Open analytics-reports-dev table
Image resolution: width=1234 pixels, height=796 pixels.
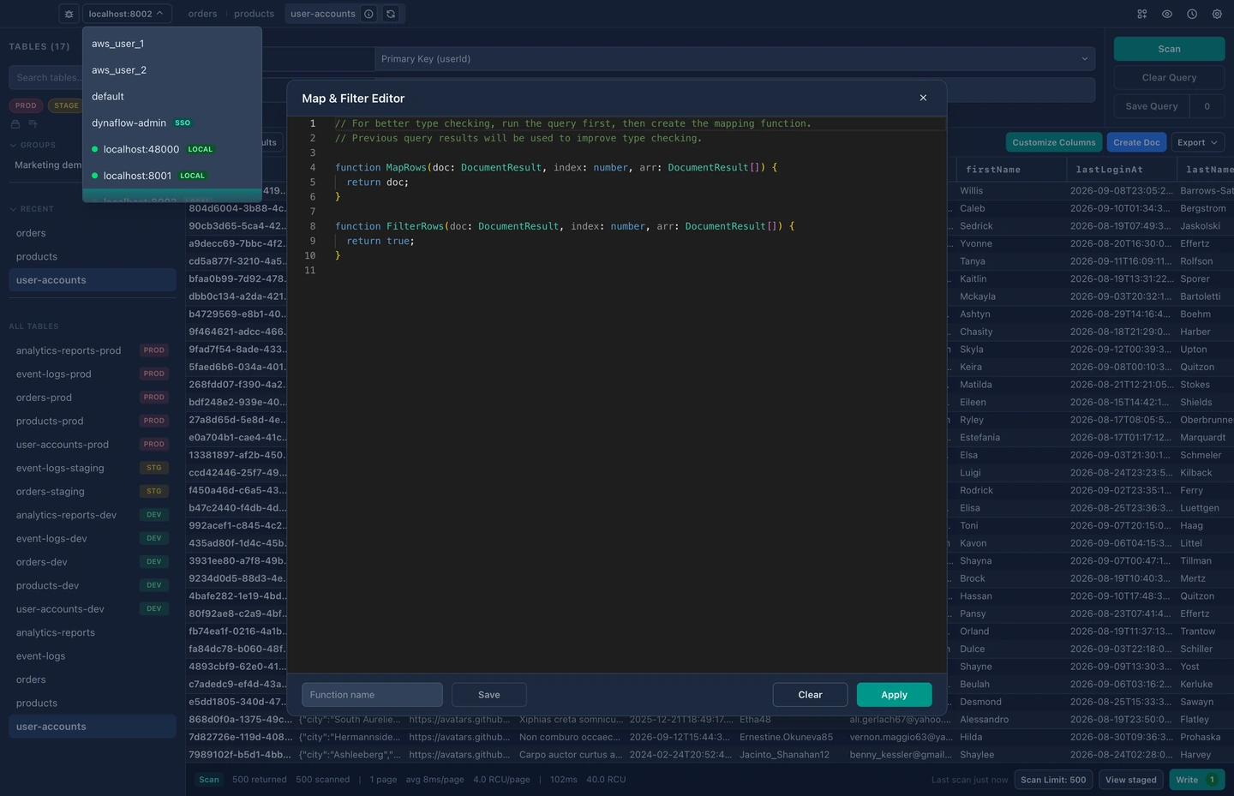click(93, 515)
